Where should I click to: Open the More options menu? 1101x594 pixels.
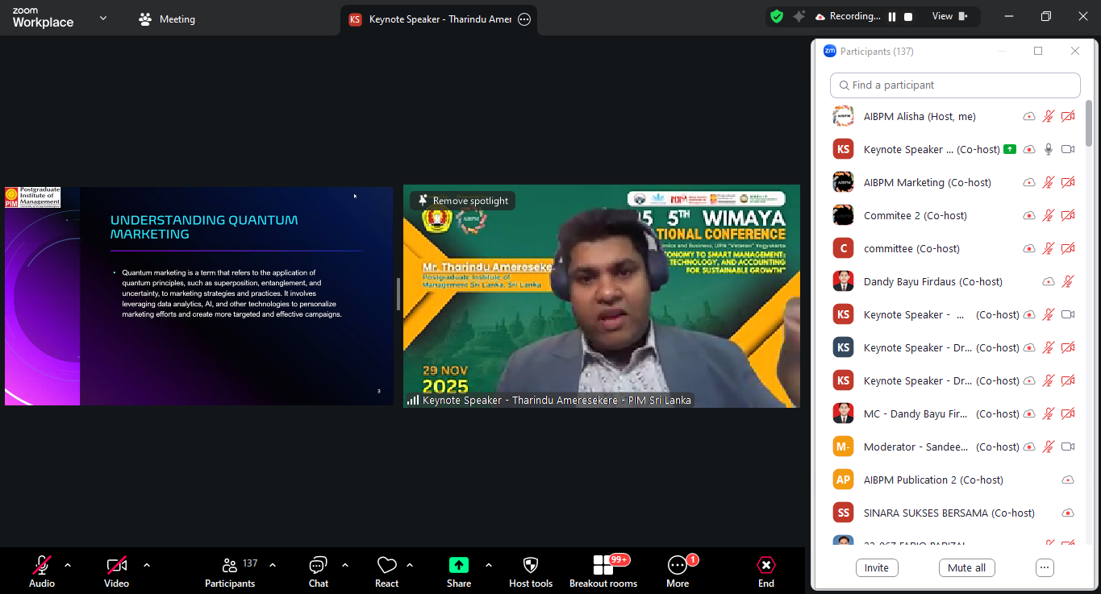pyautogui.click(x=678, y=571)
